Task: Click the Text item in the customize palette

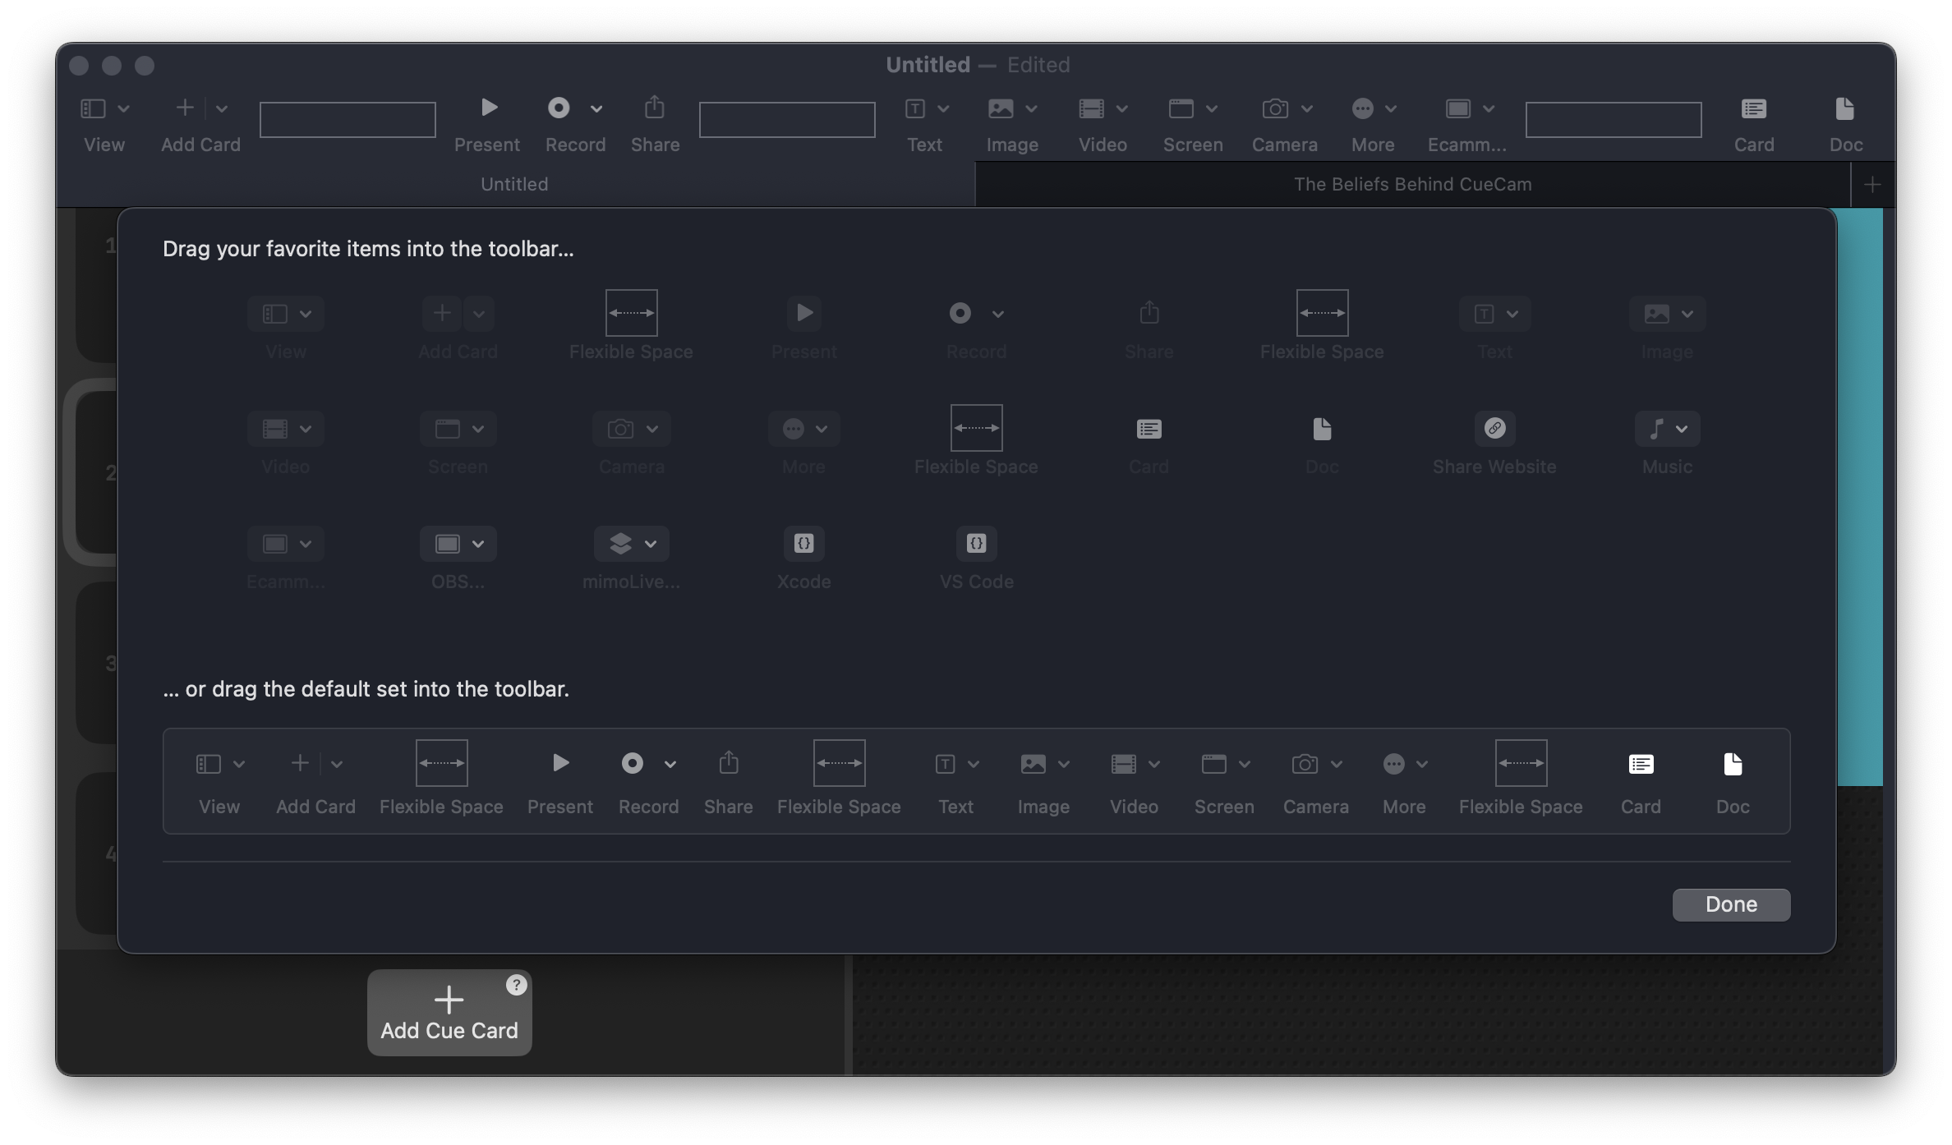Action: tap(1494, 328)
